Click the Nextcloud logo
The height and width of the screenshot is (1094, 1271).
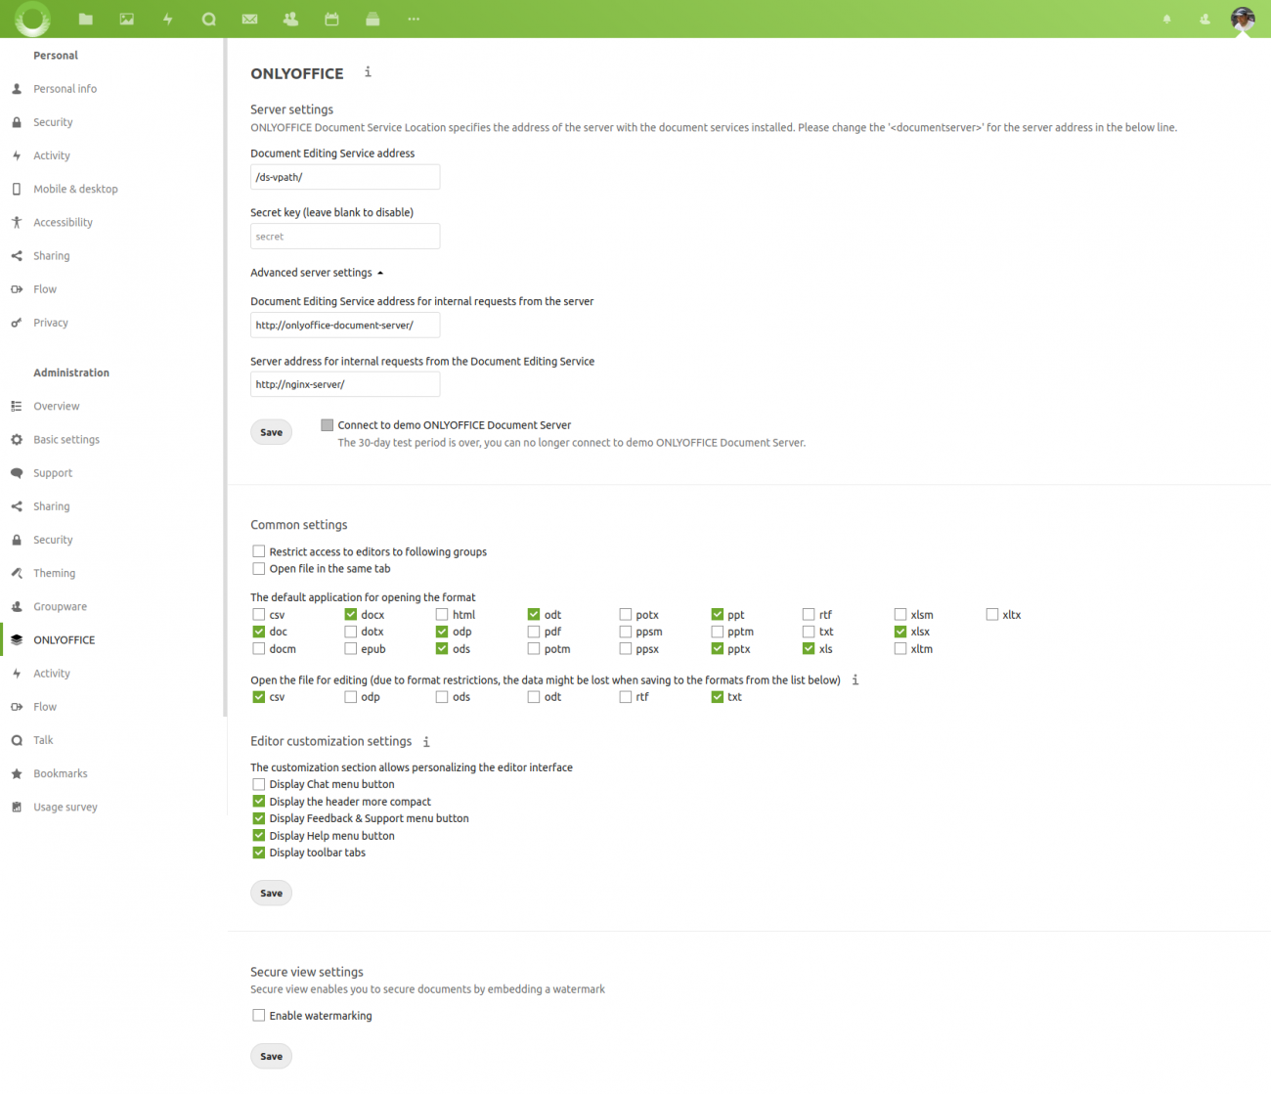click(32, 19)
